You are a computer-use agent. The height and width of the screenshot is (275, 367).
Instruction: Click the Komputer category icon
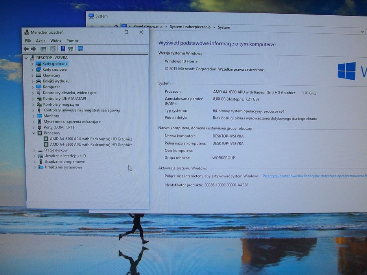39,87
